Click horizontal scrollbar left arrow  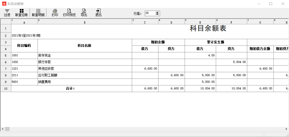[3, 129]
